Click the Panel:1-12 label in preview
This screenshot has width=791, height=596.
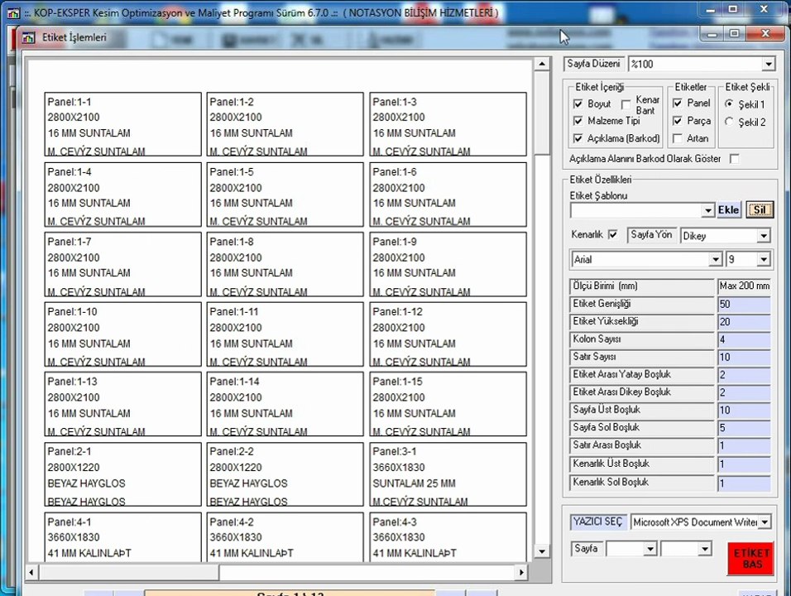click(x=448, y=334)
